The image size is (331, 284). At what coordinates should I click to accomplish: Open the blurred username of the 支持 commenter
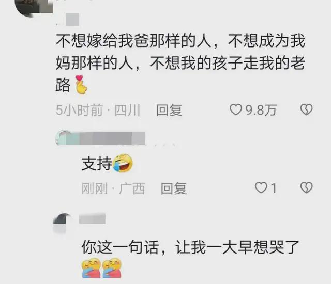112,138
